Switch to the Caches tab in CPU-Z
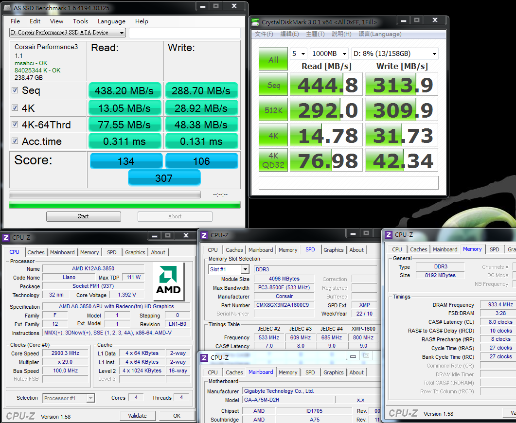This screenshot has height=423, width=516. click(36, 252)
